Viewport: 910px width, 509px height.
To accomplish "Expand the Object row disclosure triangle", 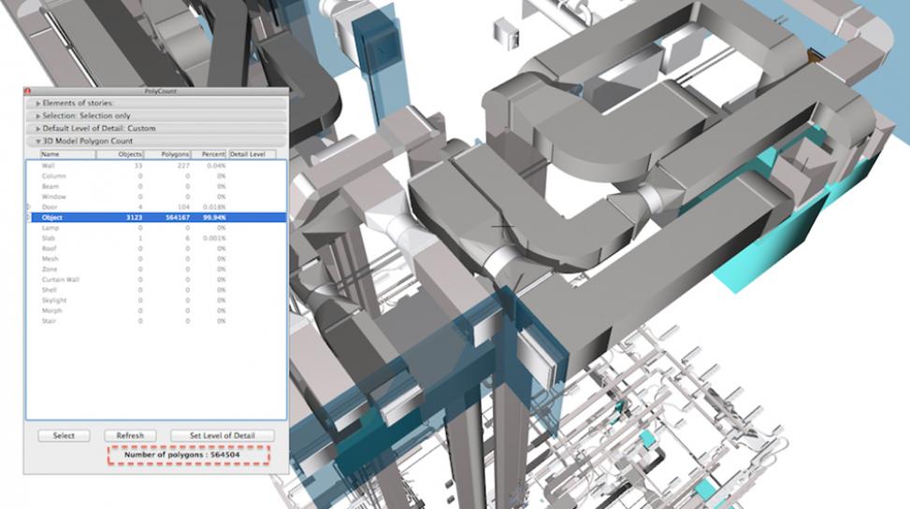I will point(28,218).
